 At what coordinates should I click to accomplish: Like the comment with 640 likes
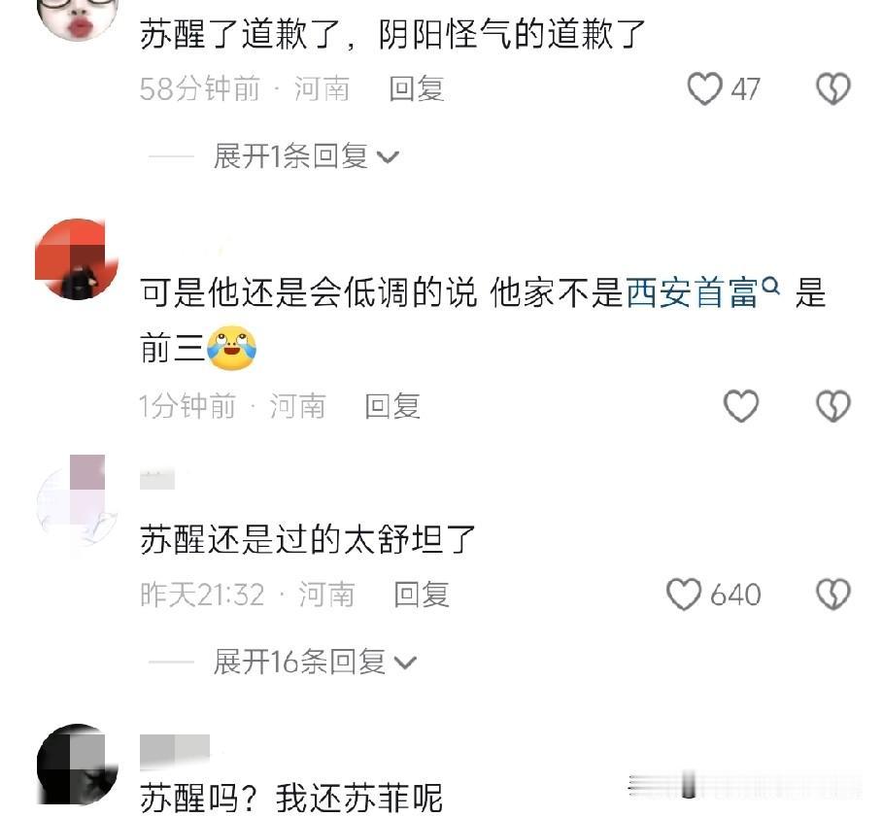pyautogui.click(x=684, y=594)
